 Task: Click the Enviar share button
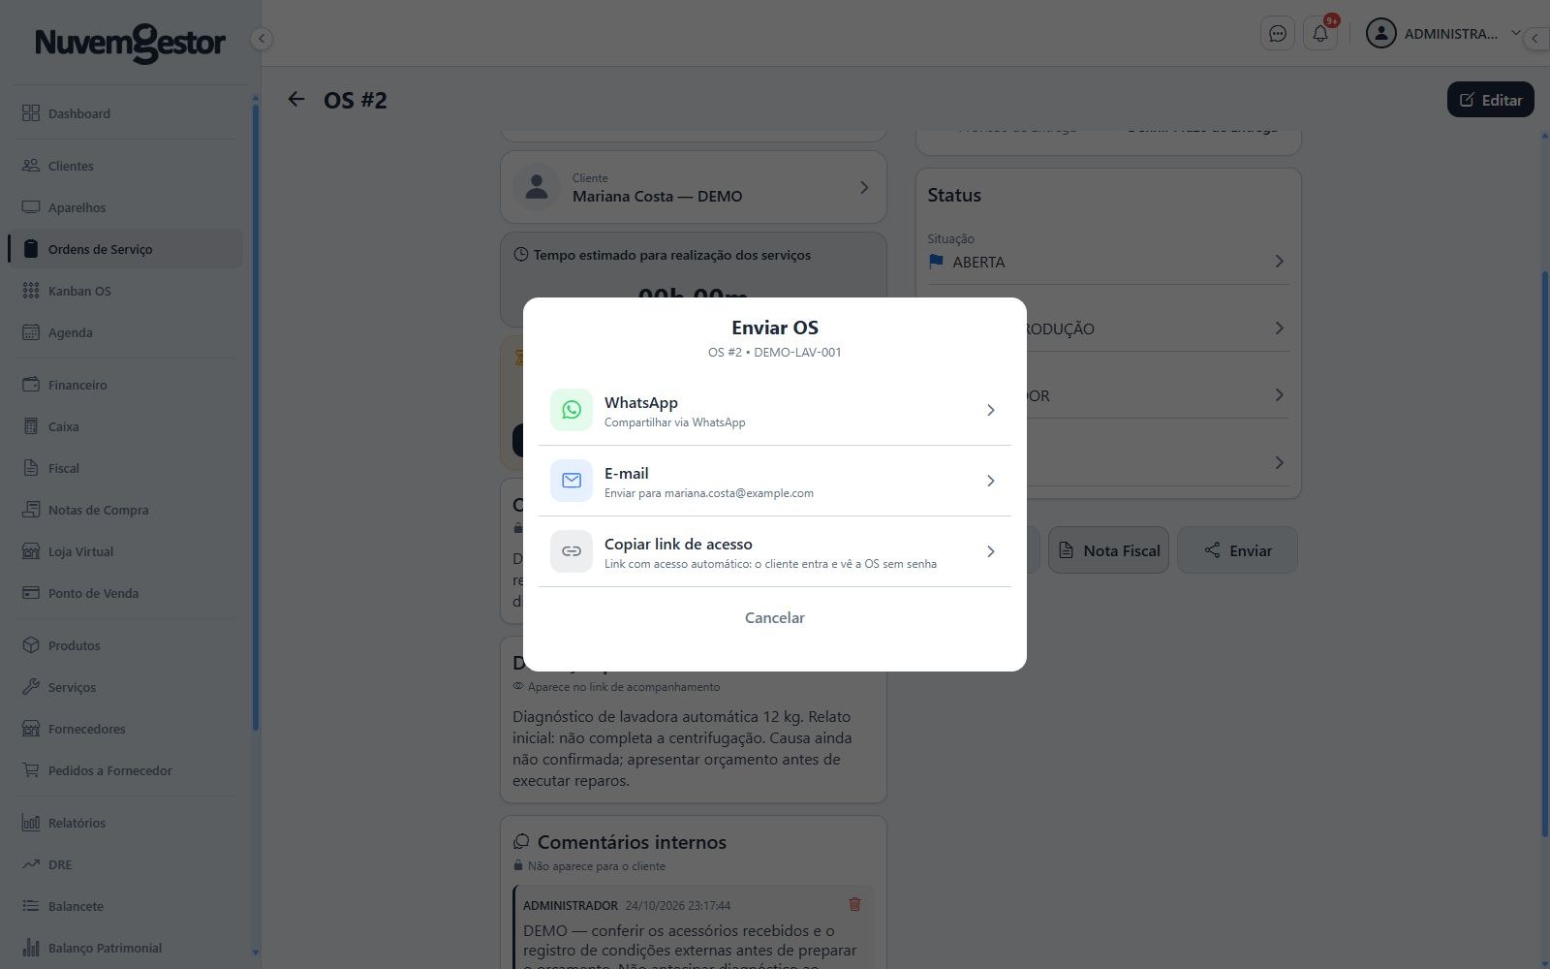point(1237,550)
